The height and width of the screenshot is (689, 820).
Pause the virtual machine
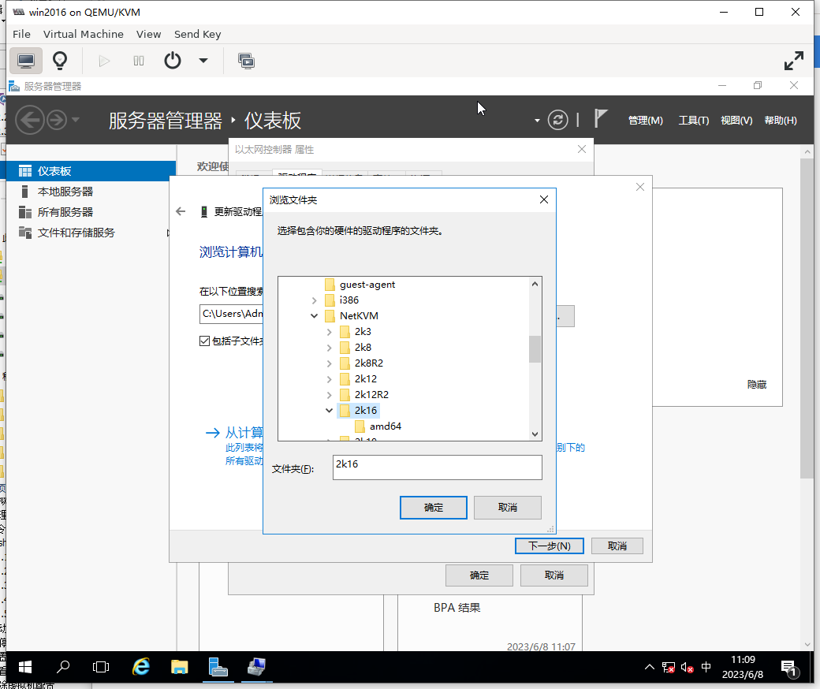139,61
